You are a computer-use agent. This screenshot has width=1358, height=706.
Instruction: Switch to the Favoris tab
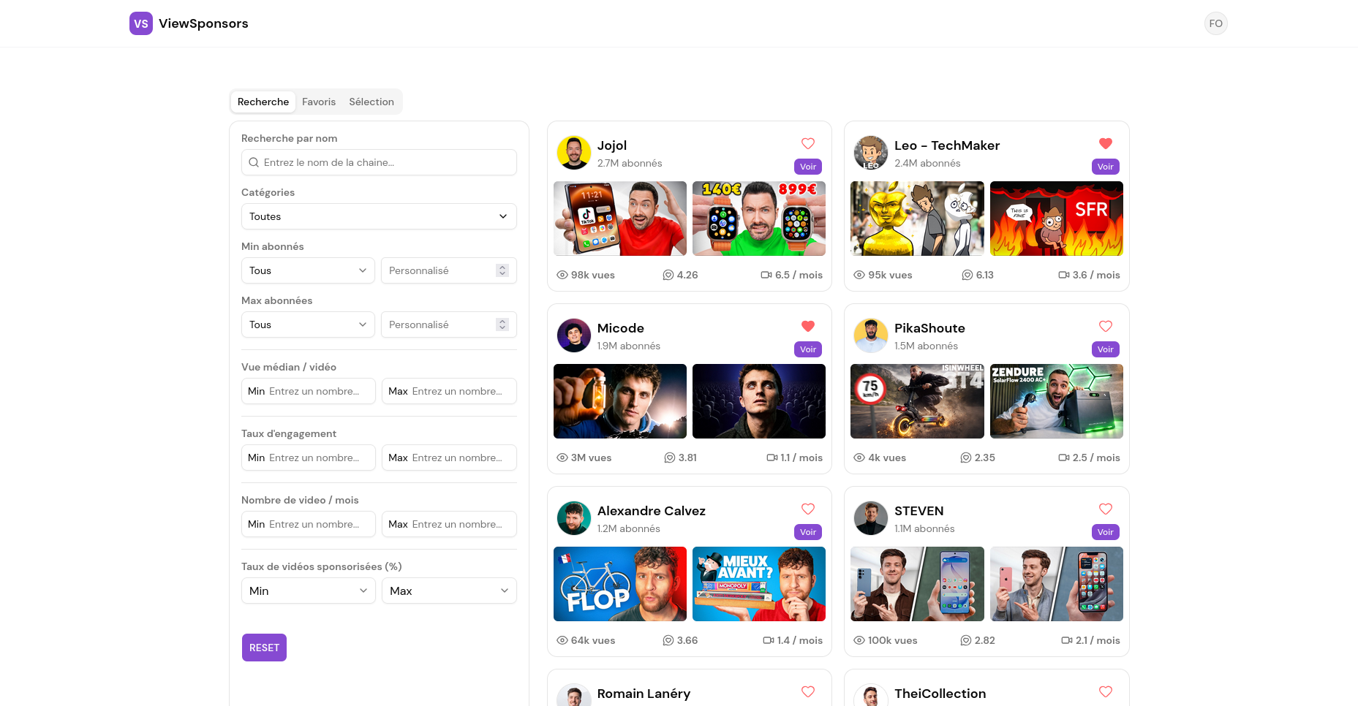(x=319, y=102)
